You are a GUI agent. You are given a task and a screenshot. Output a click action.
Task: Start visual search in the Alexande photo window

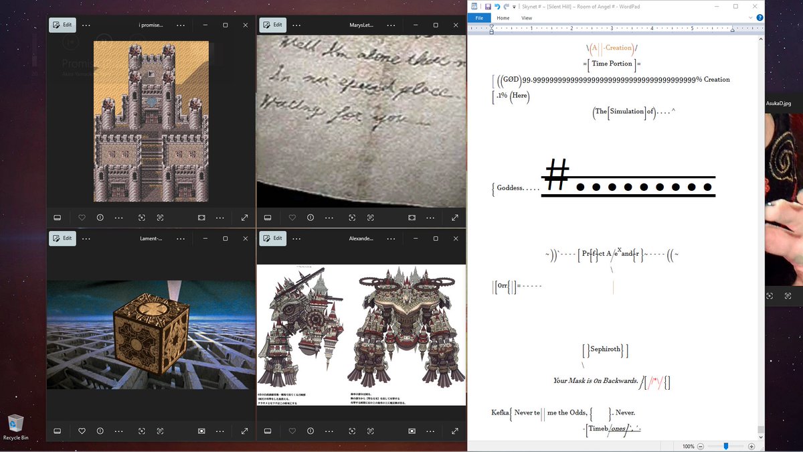point(352,431)
